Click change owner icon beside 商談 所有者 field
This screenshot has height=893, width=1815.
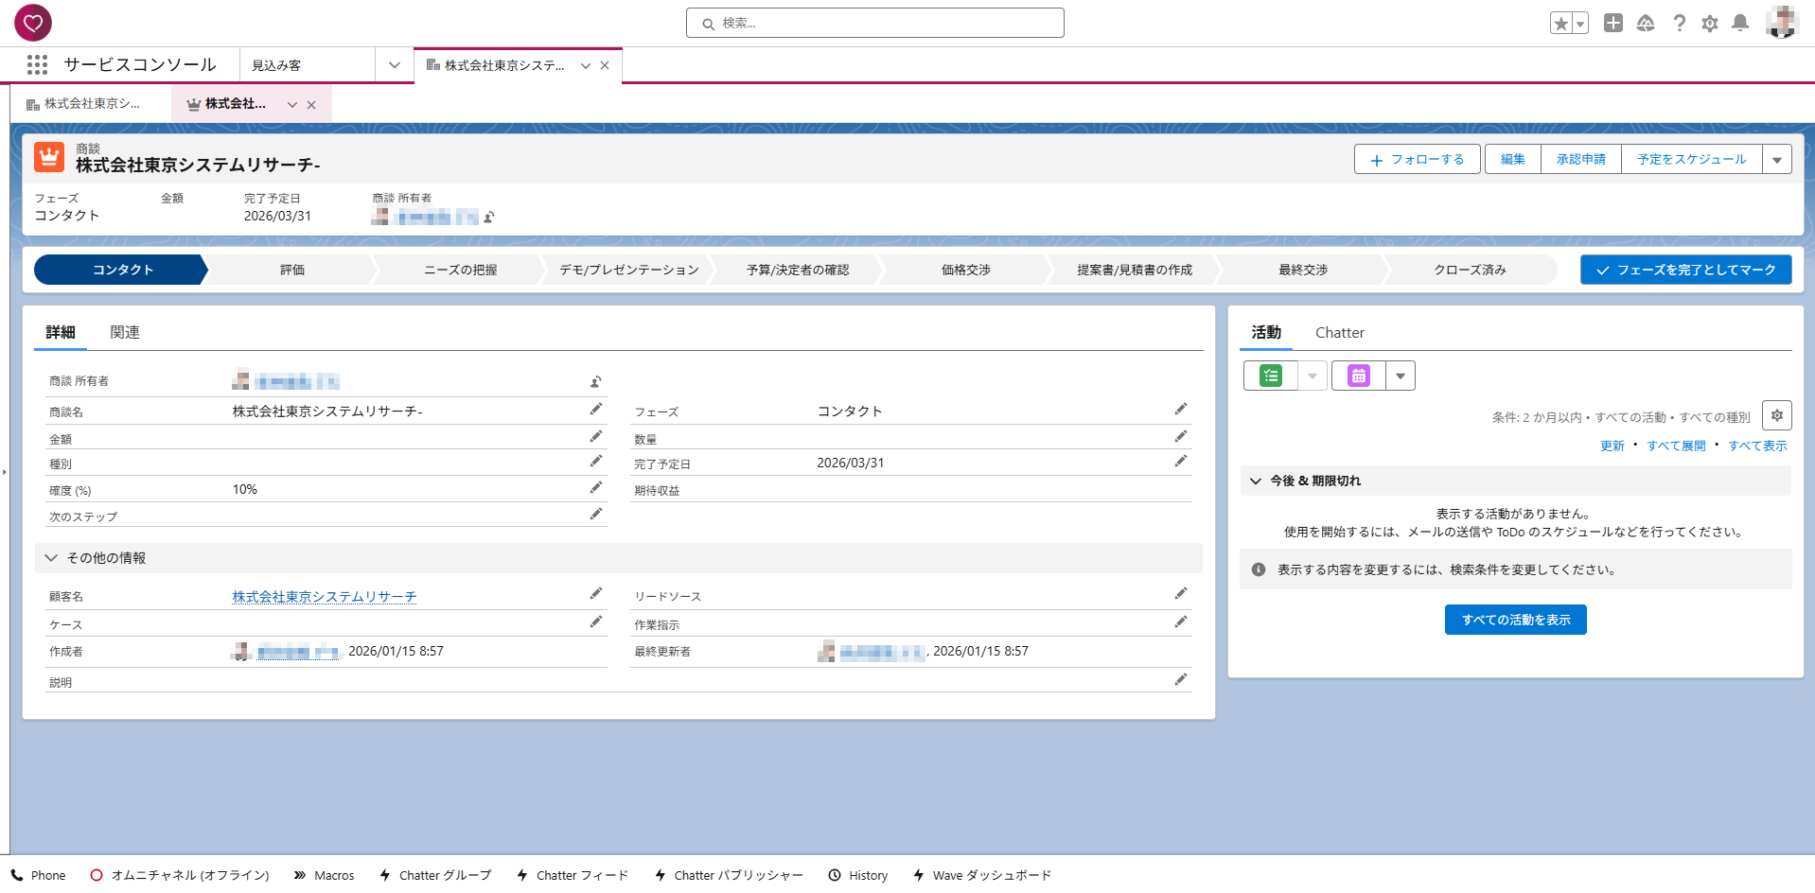pyautogui.click(x=596, y=382)
